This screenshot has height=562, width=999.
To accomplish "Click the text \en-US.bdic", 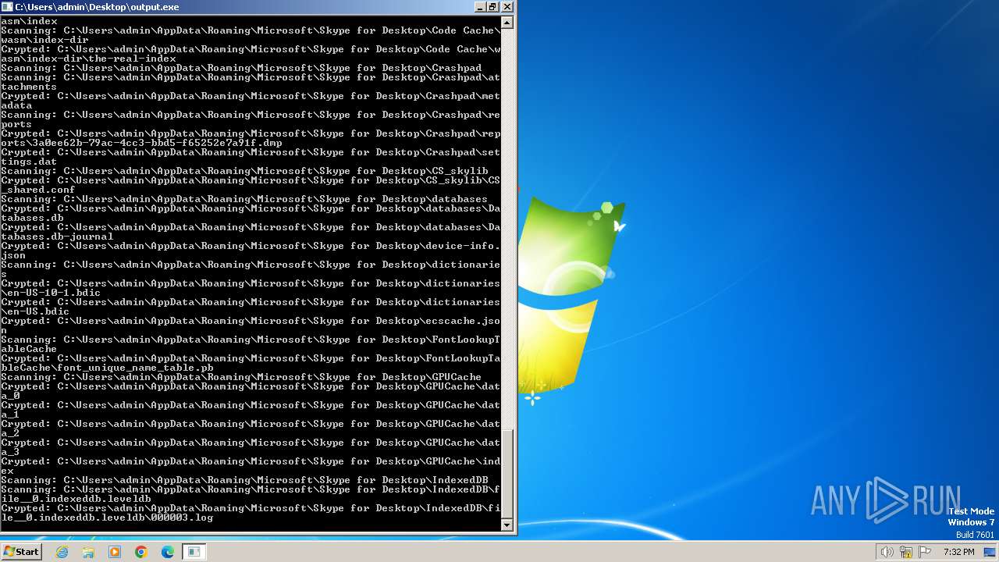I will click(35, 311).
